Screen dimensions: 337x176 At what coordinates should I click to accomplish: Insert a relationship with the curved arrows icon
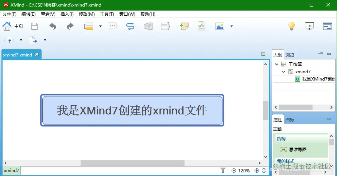tap(130, 26)
